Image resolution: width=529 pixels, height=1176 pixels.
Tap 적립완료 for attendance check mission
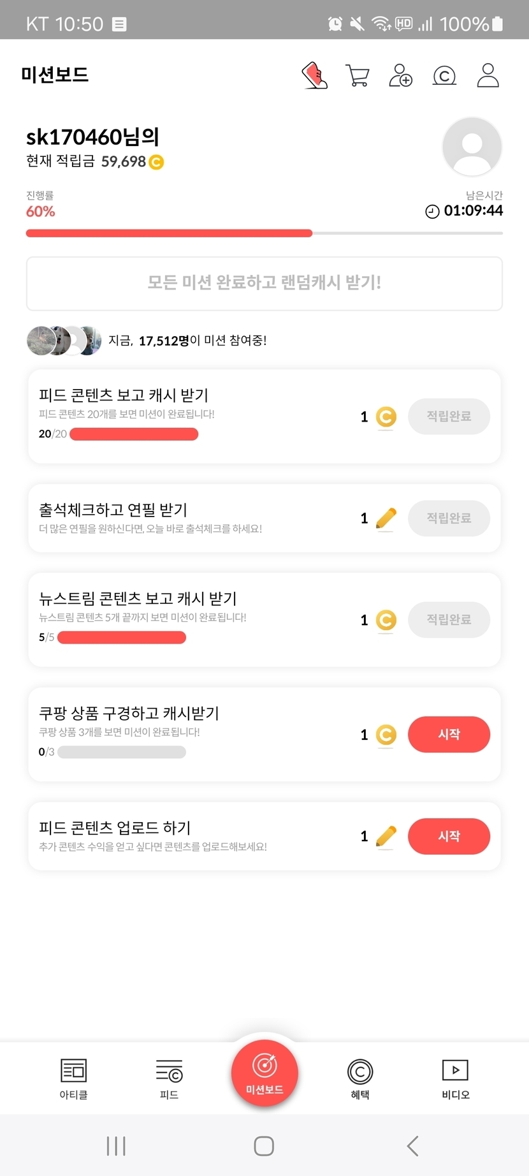(449, 518)
